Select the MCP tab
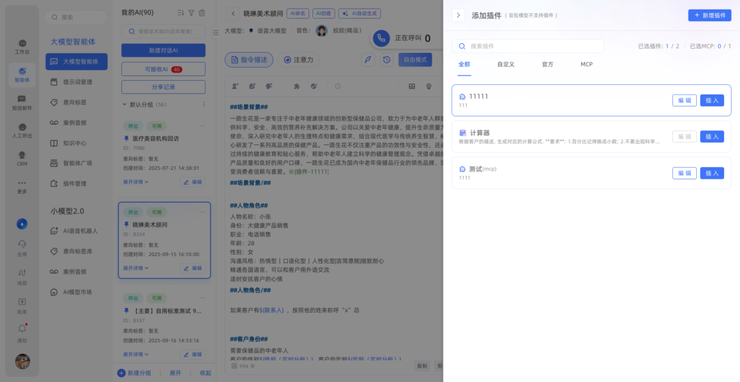 (586, 64)
